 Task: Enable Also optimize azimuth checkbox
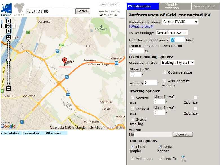pyautogui.click(x=164, y=81)
